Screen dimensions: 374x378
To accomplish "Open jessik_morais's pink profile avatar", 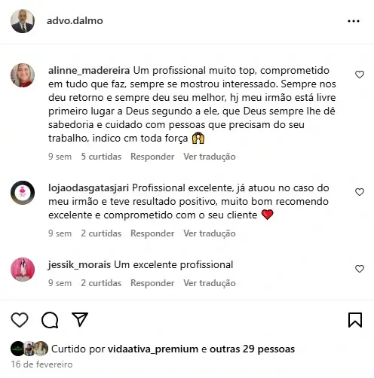I will (x=23, y=270).
